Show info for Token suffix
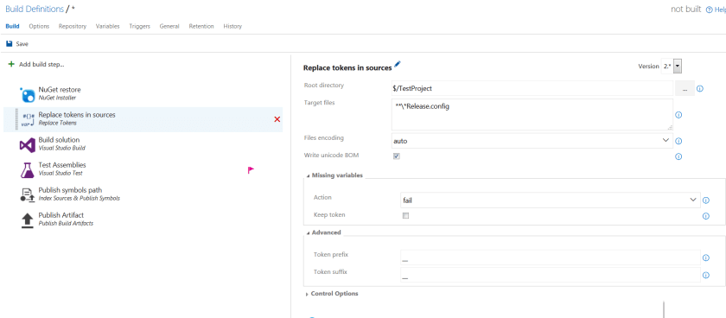The width and height of the screenshot is (726, 318). tap(706, 275)
